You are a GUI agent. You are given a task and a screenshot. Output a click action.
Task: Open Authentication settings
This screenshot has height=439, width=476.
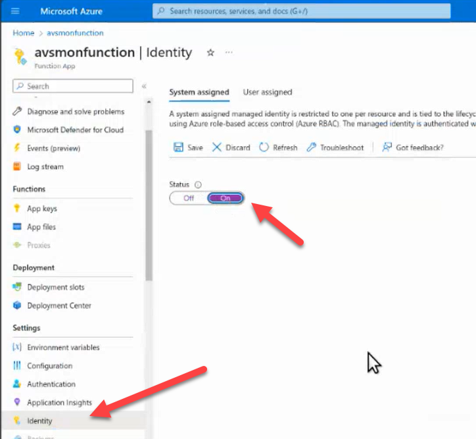[x=51, y=384]
